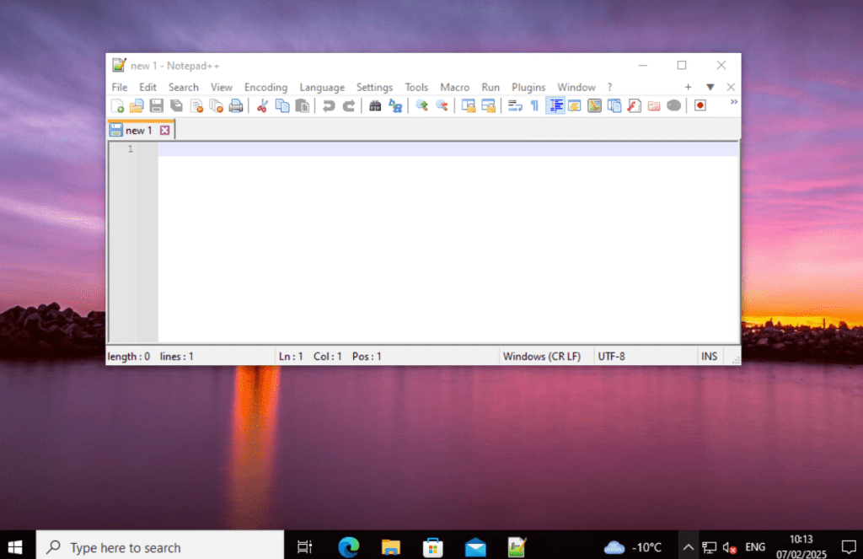Expand the toolbar overflow chevron
The height and width of the screenshot is (559, 863).
(x=733, y=102)
